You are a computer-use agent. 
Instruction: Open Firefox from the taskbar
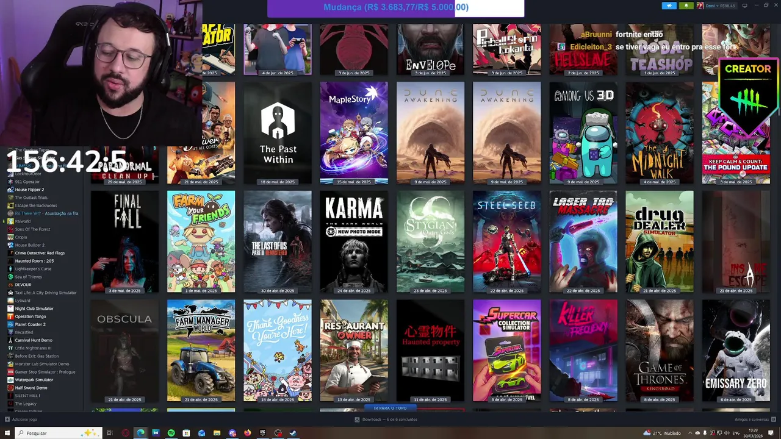tap(247, 433)
